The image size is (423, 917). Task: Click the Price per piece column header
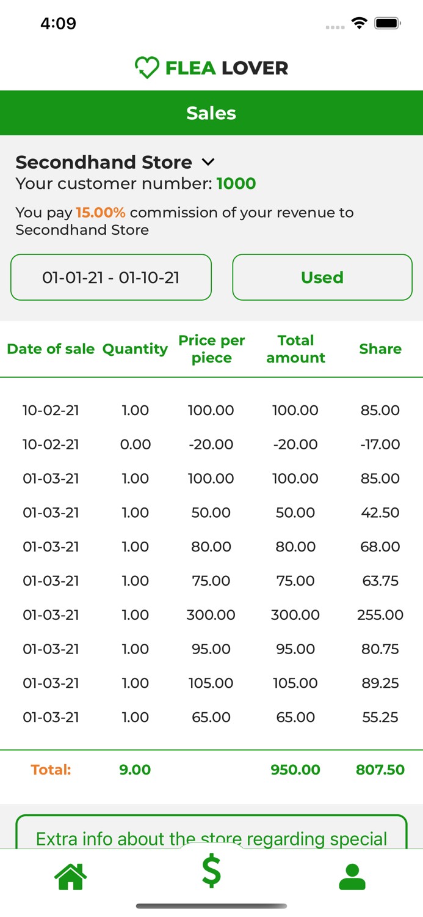pos(211,349)
